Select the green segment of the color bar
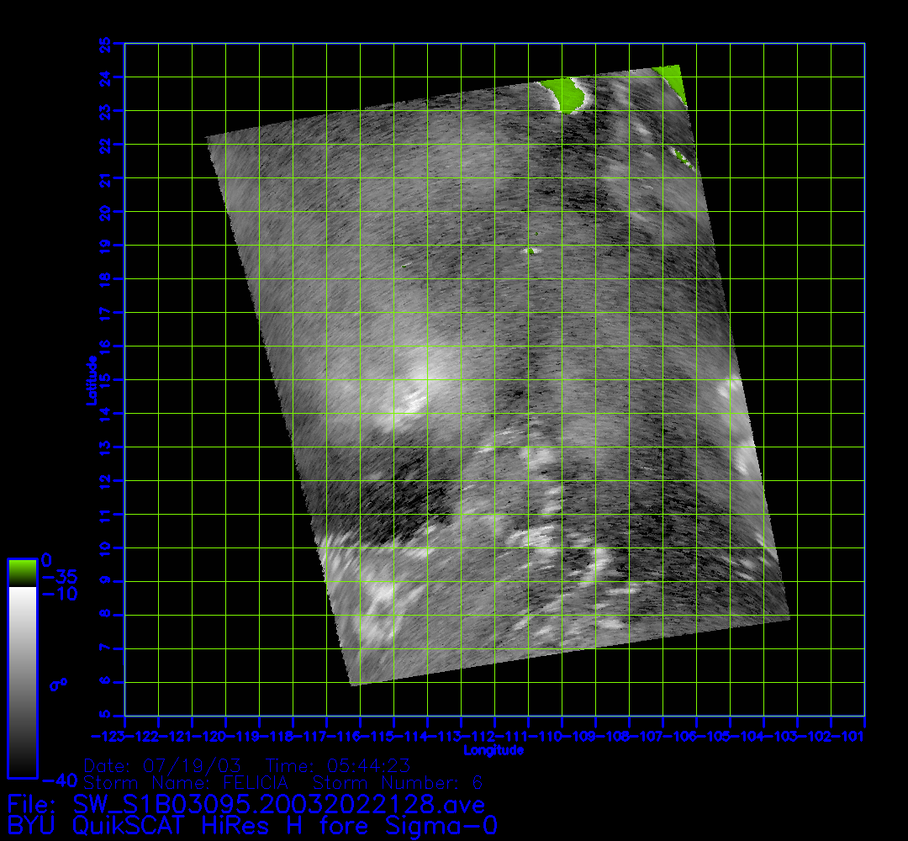 22,572
